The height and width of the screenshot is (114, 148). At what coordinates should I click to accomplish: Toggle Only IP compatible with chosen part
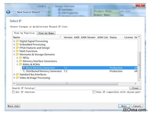click(x=94, y=92)
